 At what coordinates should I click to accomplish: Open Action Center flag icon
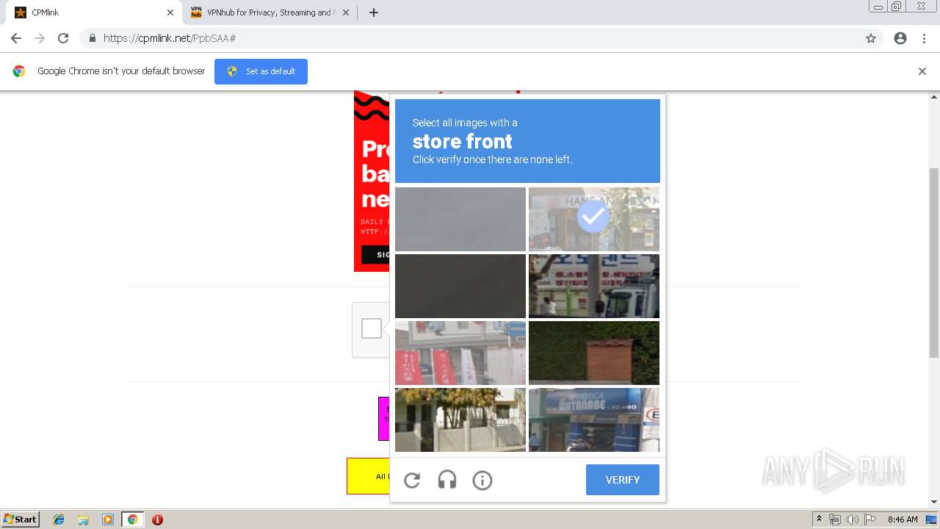tap(870, 519)
